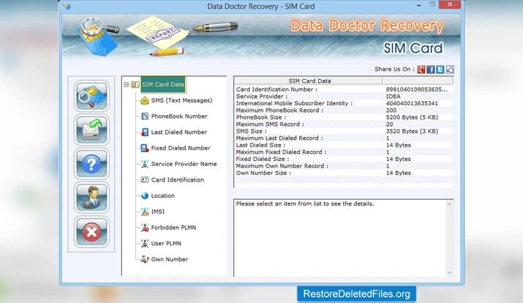Select Fixed Dialed Number entry
Image resolution: width=523 pixels, height=303 pixels.
click(x=180, y=148)
